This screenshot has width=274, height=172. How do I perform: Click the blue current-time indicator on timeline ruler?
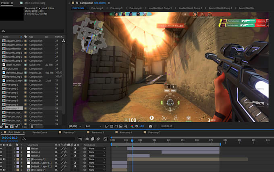click(x=132, y=141)
